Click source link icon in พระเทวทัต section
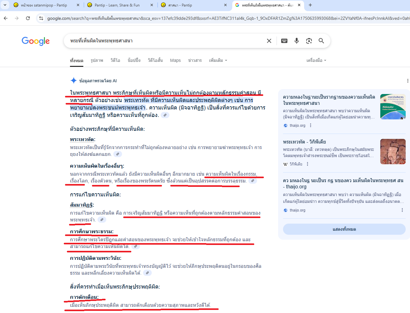The height and width of the screenshot is (313, 410). tap(118, 154)
